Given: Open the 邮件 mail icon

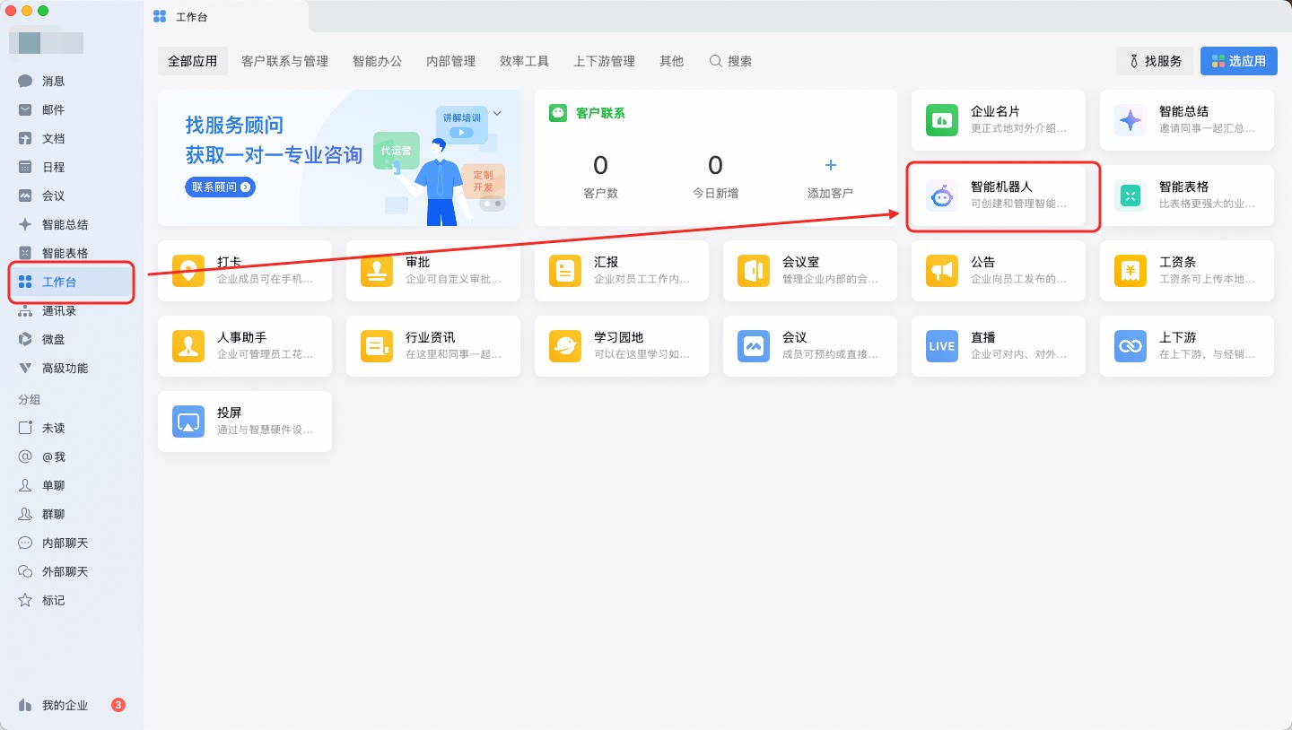Looking at the screenshot, I should pos(25,109).
